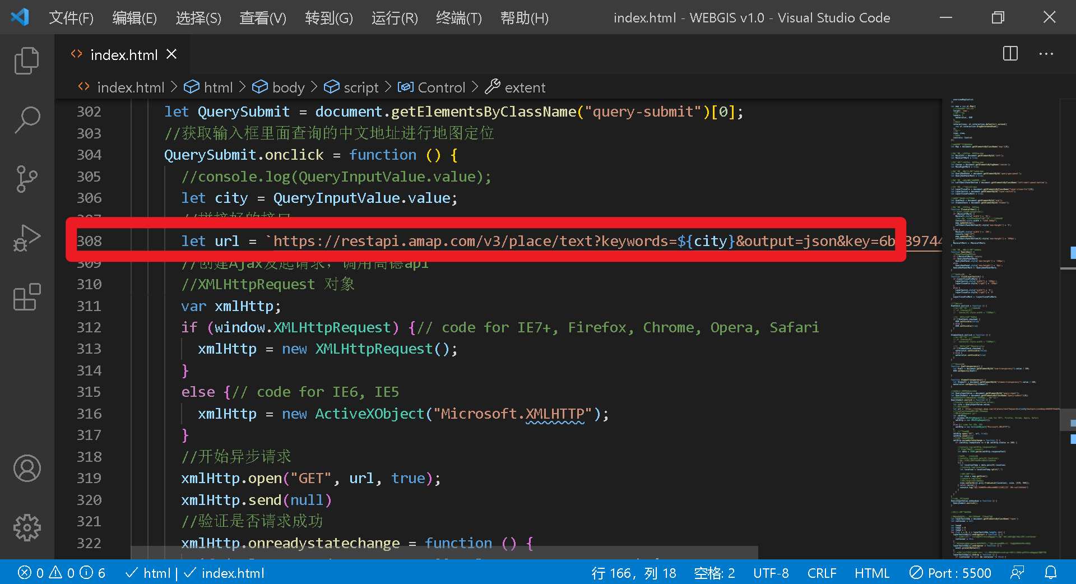Open the Search view in activity bar
Screen dimensions: 1076x584
[x=27, y=120]
